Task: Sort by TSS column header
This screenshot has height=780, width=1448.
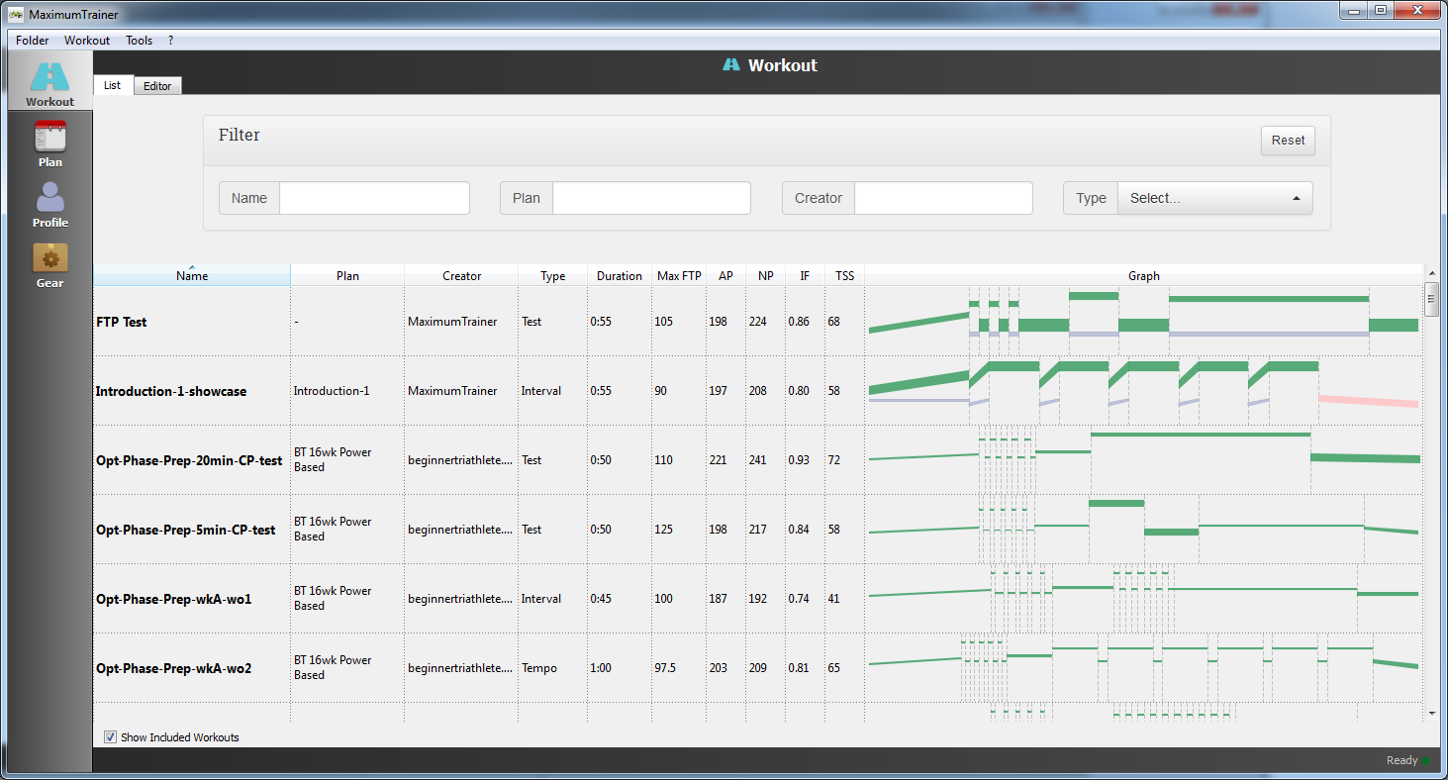Action: [x=844, y=275]
